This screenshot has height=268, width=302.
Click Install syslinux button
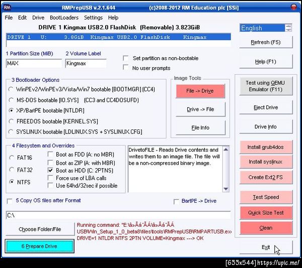pos(266,162)
